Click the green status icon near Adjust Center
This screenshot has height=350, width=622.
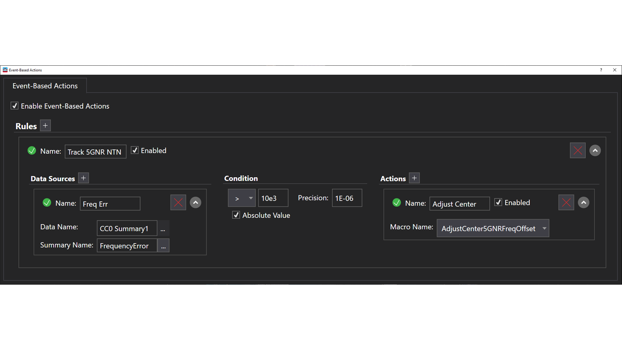tap(397, 202)
